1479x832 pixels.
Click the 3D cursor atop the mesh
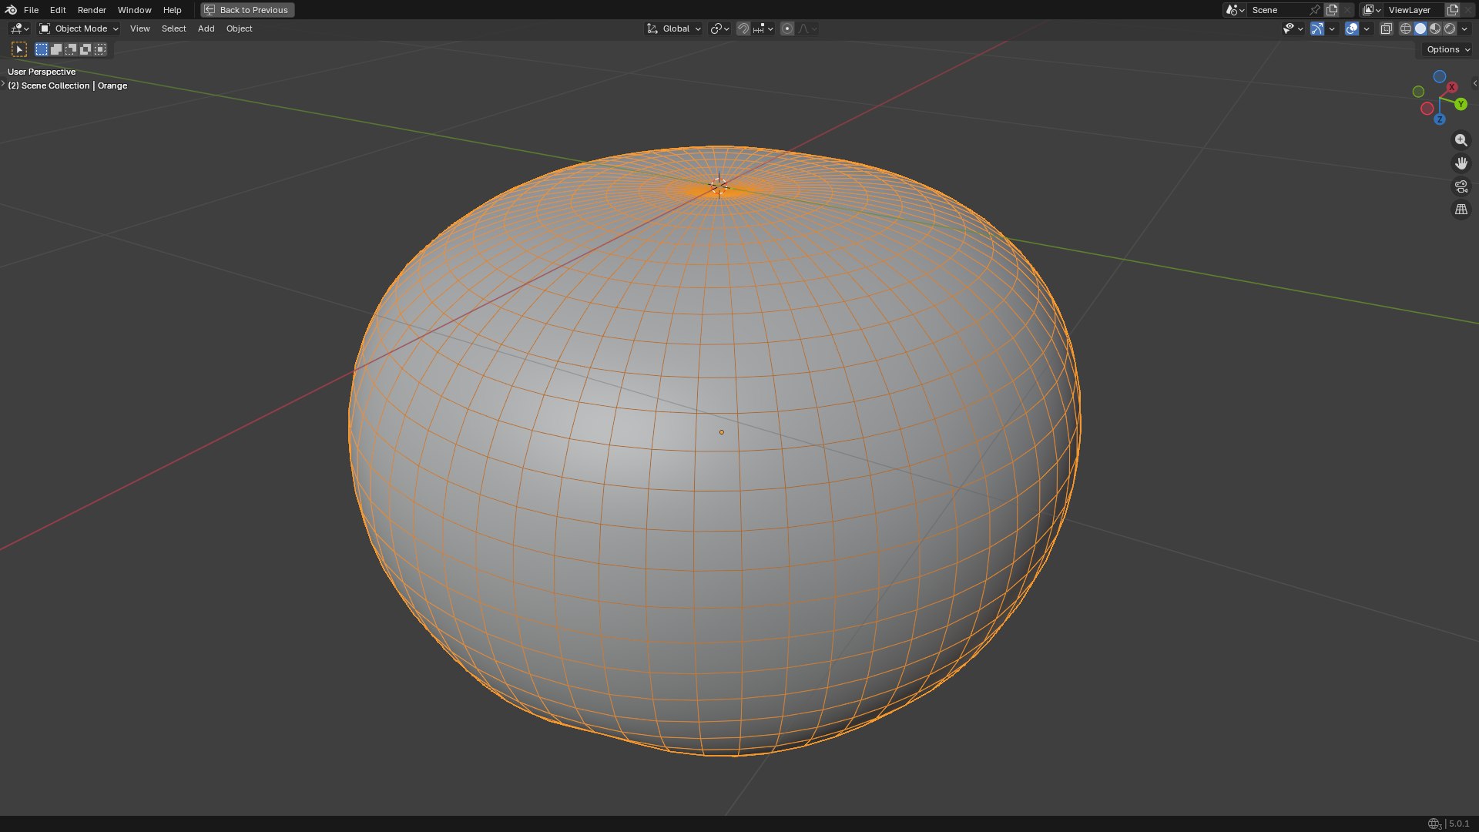coord(719,186)
